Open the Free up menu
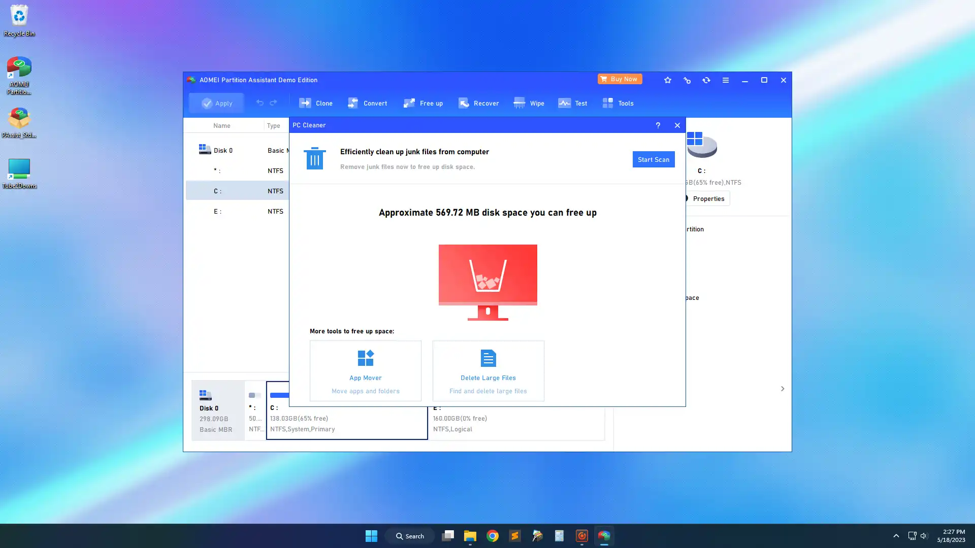 [x=423, y=103]
